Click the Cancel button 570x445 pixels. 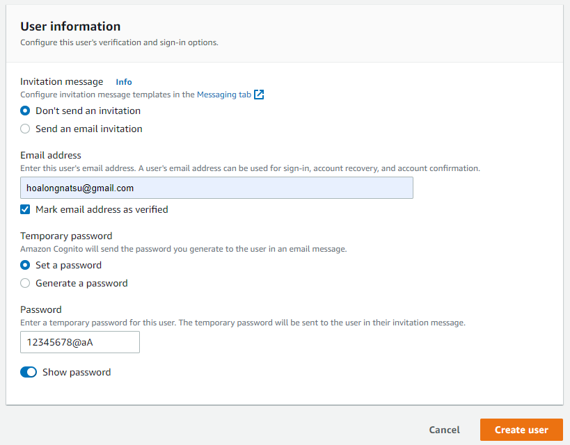click(x=444, y=430)
